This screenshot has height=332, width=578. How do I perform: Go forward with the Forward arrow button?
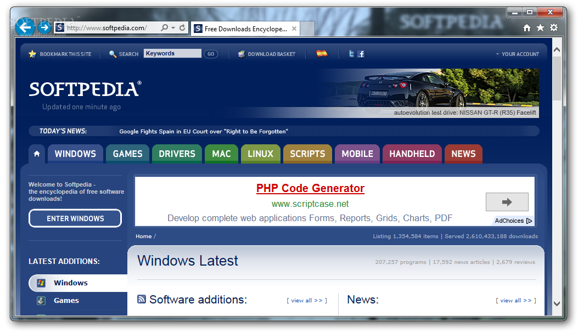(x=44, y=27)
